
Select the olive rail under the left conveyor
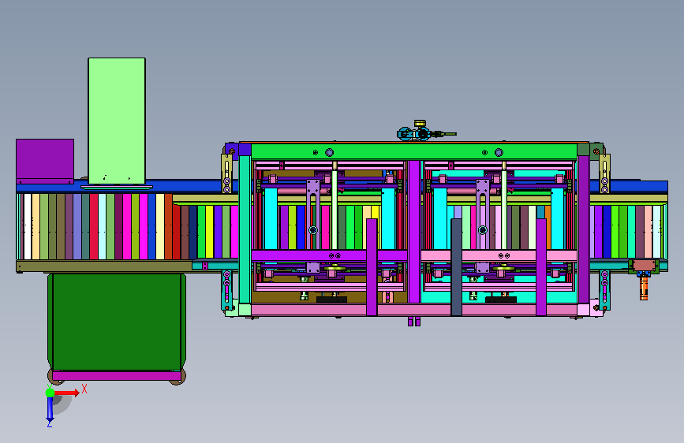tap(104, 266)
